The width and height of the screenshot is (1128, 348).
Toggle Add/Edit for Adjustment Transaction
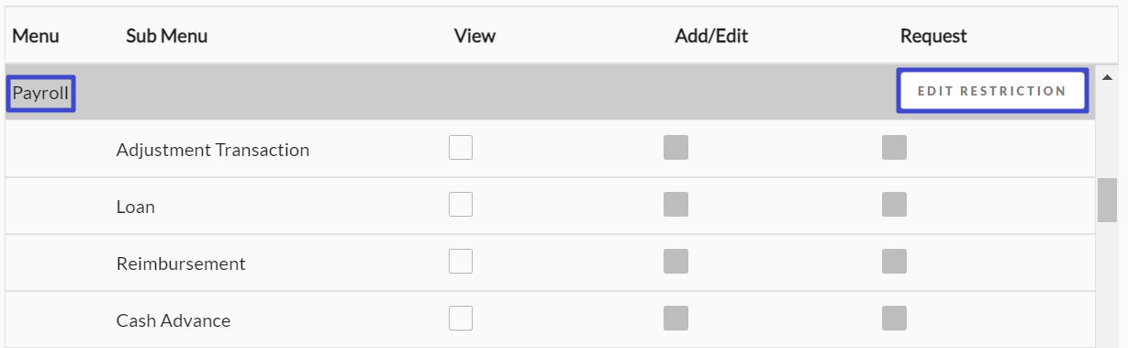coord(676,148)
